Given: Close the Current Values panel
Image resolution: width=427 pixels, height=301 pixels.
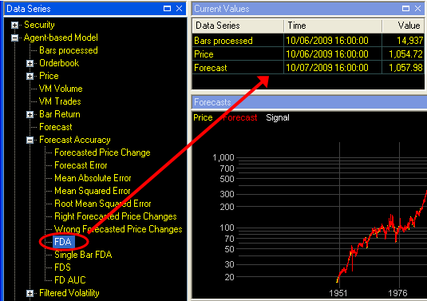Looking at the screenshot, I should point(417,9).
